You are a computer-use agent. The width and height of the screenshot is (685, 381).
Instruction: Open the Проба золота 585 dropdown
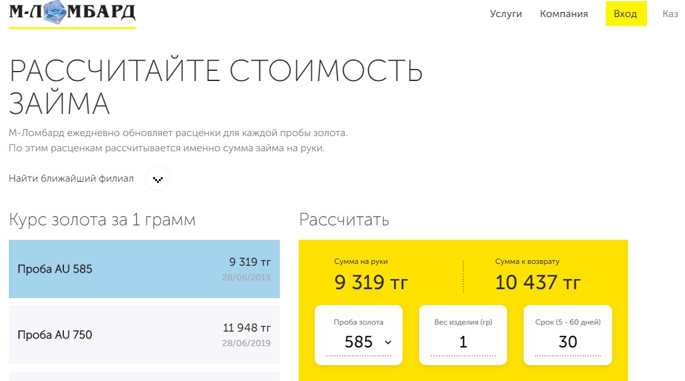coord(358,342)
